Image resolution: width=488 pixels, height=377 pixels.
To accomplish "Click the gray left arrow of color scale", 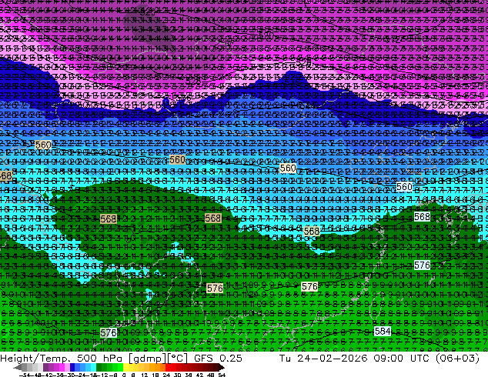I will pyautogui.click(x=18, y=367).
